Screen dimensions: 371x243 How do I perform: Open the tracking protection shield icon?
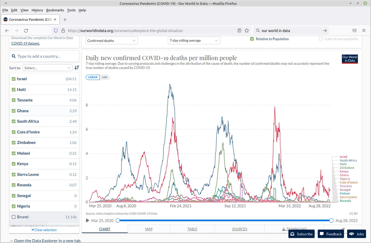coord(56,30)
